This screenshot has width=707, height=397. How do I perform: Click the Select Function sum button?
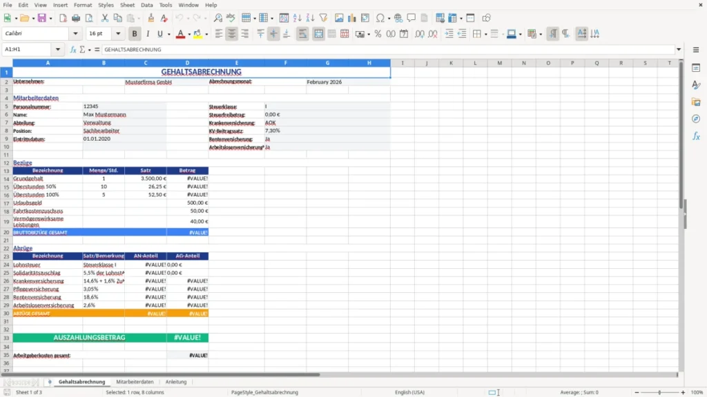point(82,50)
